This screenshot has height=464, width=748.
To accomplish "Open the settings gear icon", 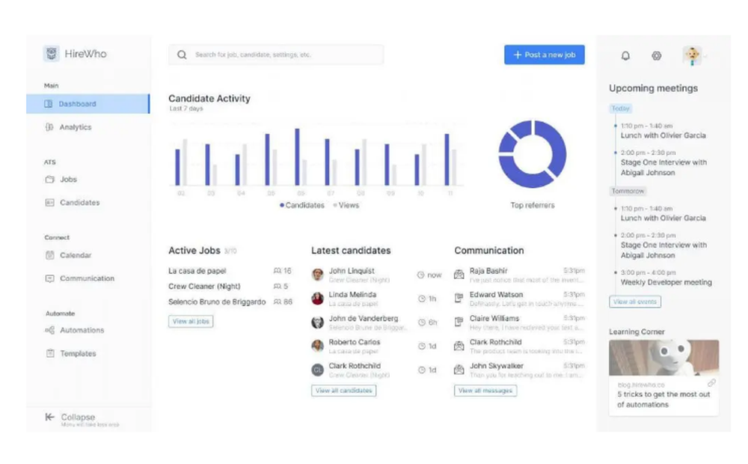I will [656, 55].
